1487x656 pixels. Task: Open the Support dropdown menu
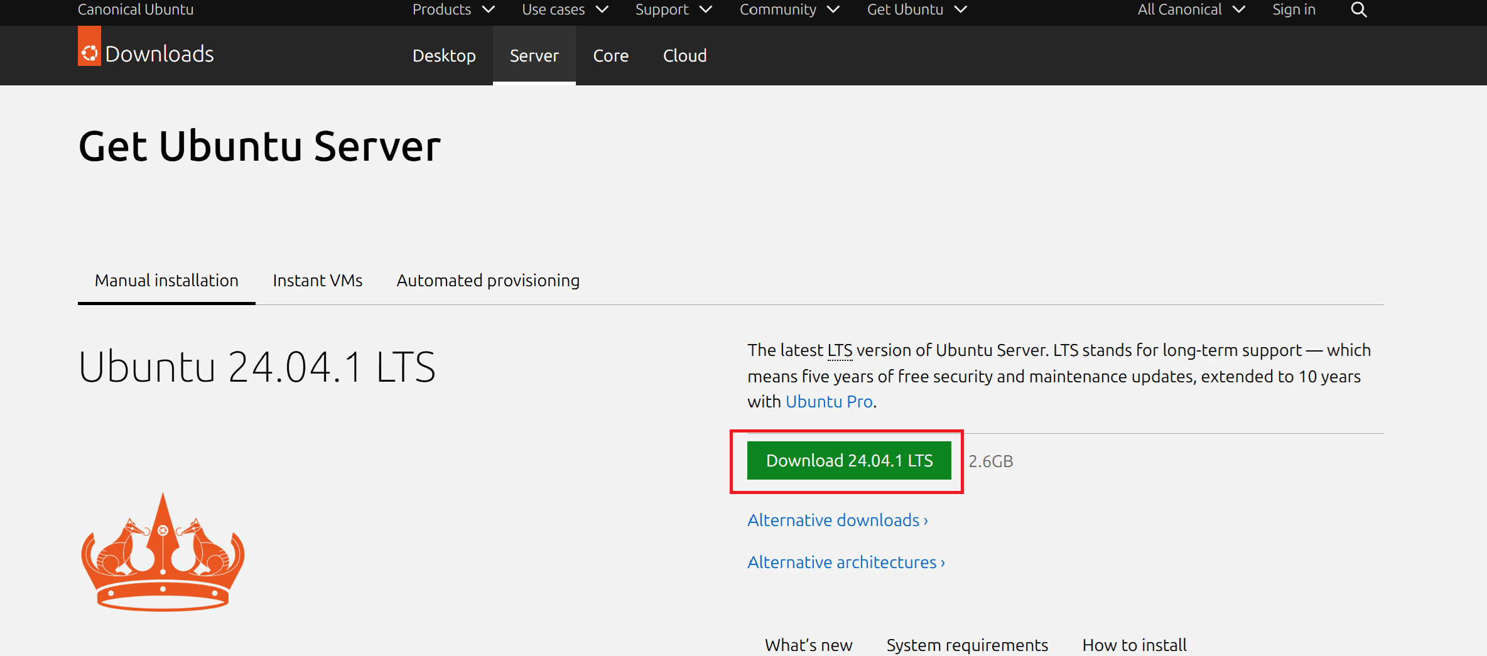(x=673, y=9)
